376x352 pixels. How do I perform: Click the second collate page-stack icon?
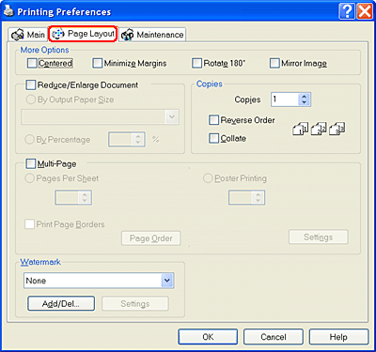click(x=319, y=129)
